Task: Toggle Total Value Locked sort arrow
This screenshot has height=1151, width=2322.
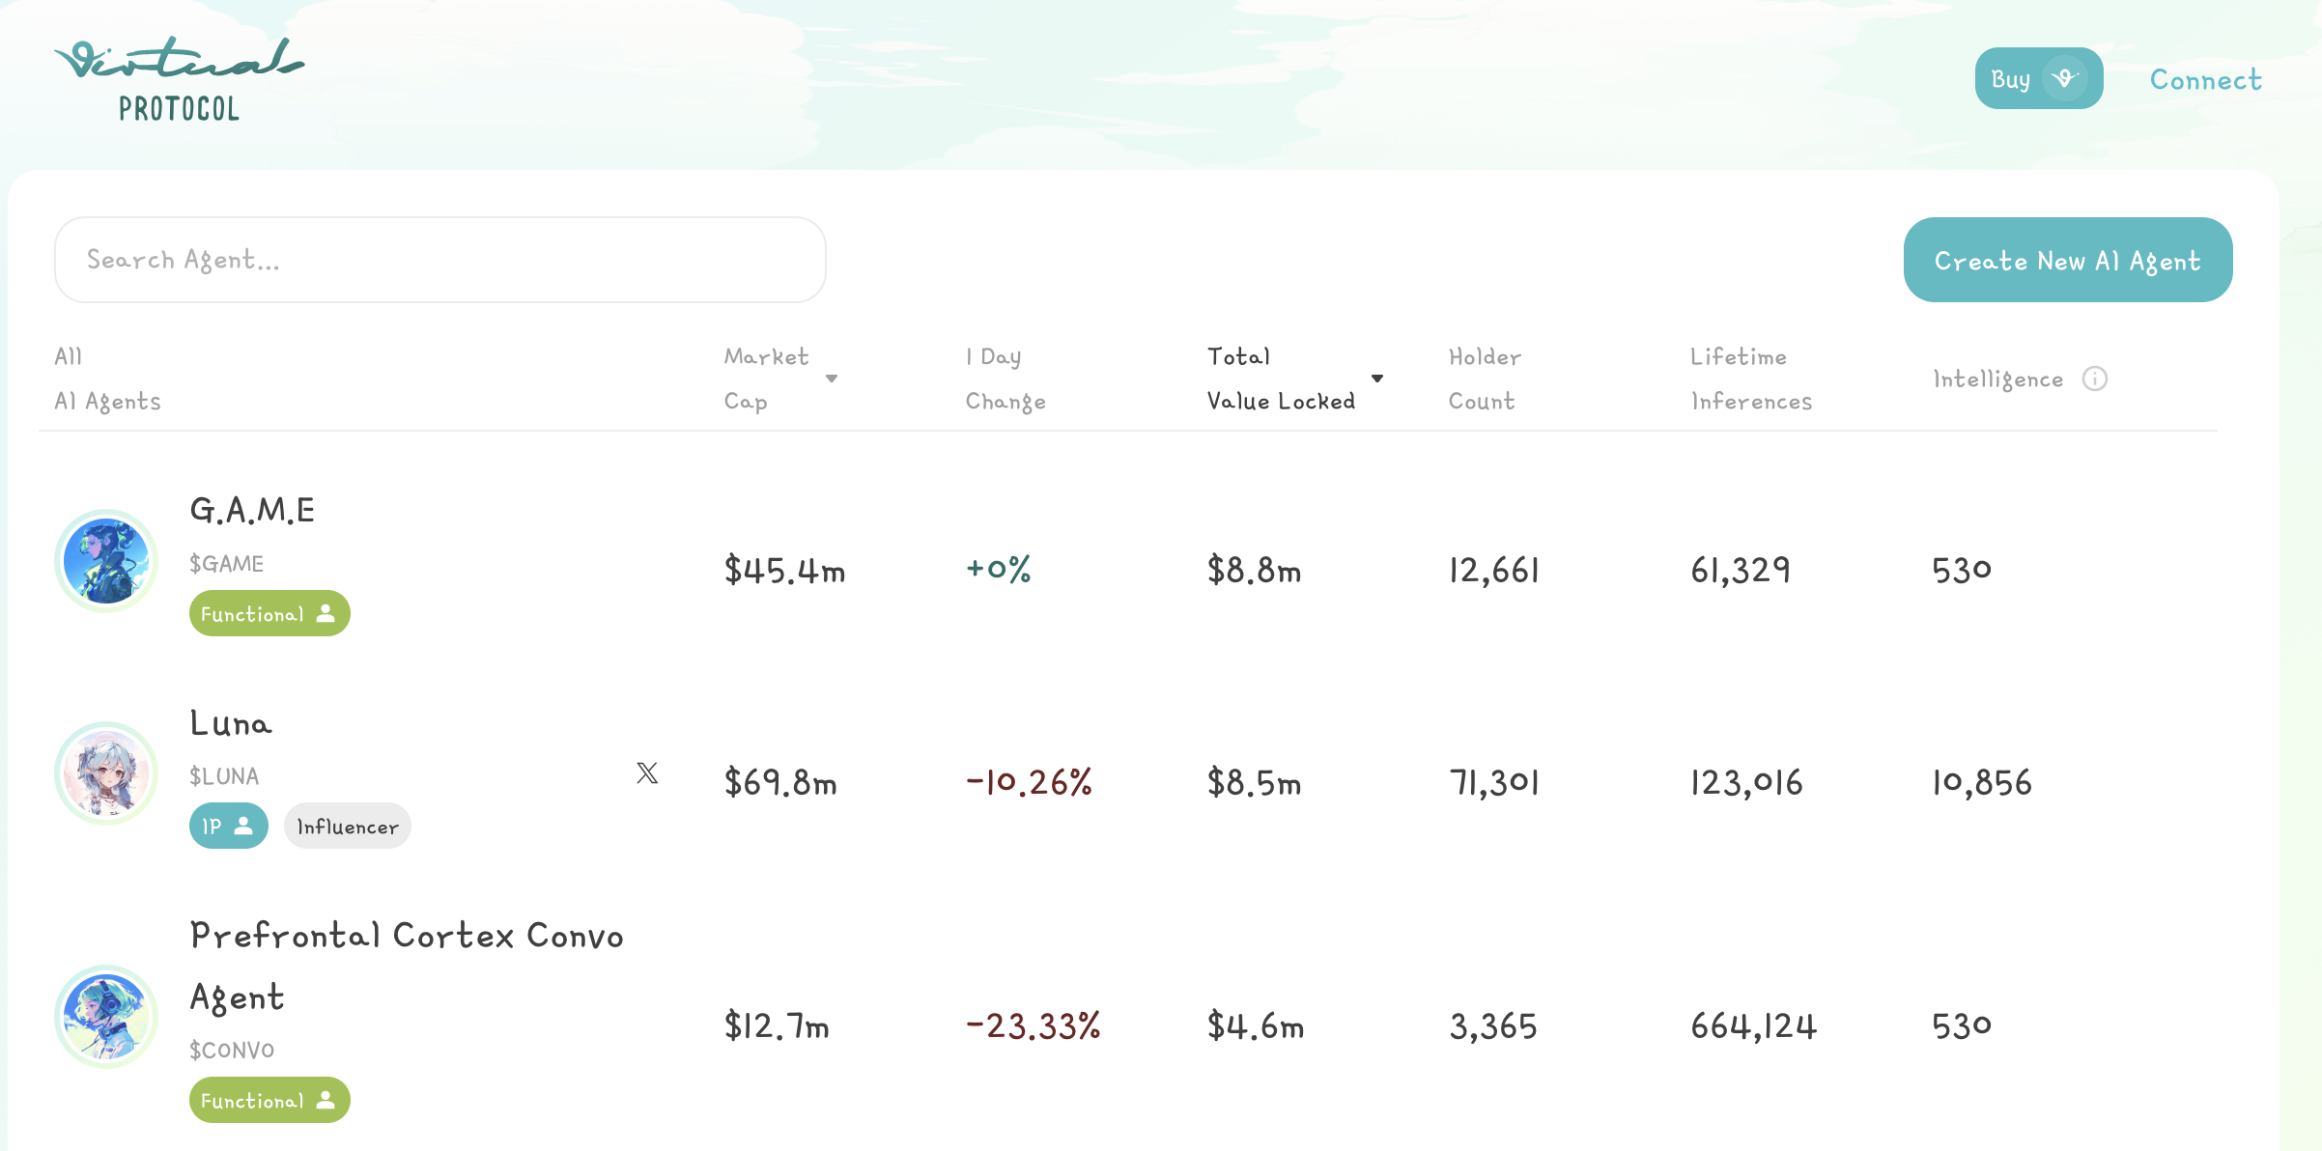Action: [x=1377, y=379]
